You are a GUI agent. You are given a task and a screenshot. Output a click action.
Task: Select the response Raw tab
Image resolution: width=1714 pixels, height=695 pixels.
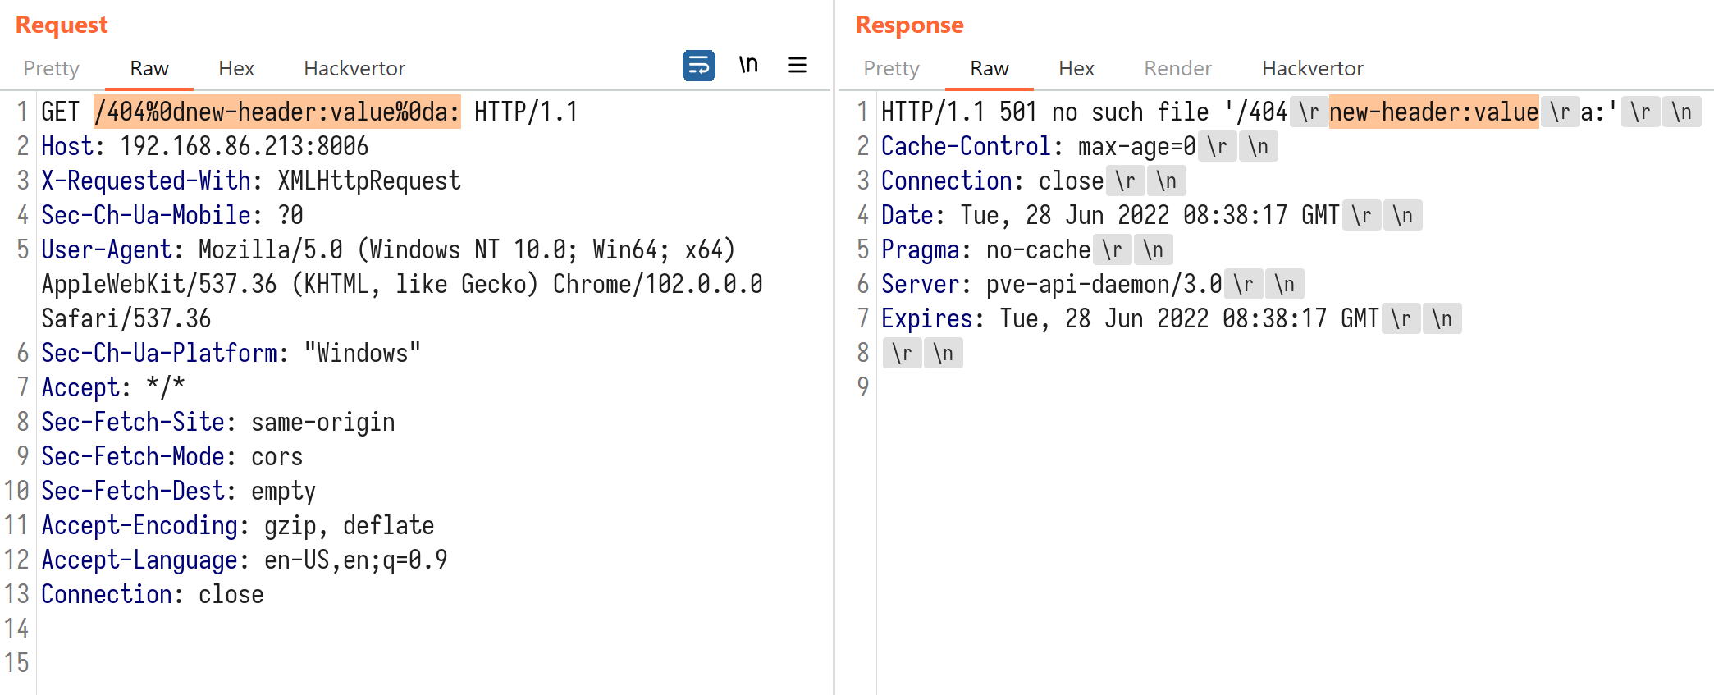(x=990, y=69)
